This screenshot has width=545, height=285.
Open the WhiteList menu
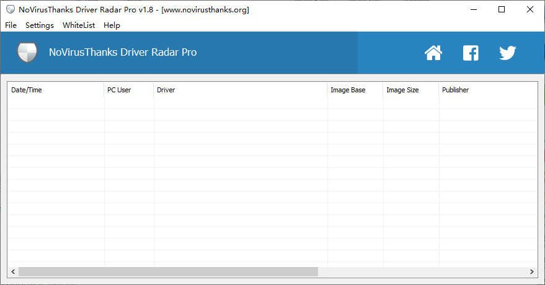pyautogui.click(x=79, y=25)
